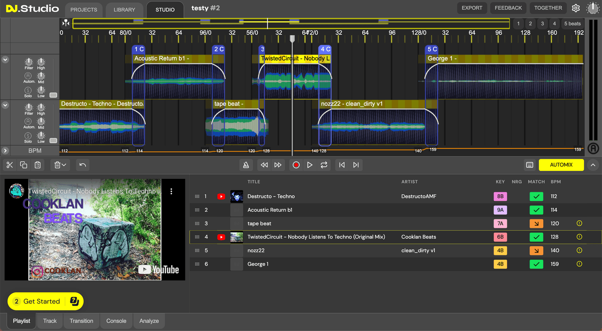The height and width of the screenshot is (331, 602).
Task: Toggle the loop icon
Action: click(x=324, y=165)
